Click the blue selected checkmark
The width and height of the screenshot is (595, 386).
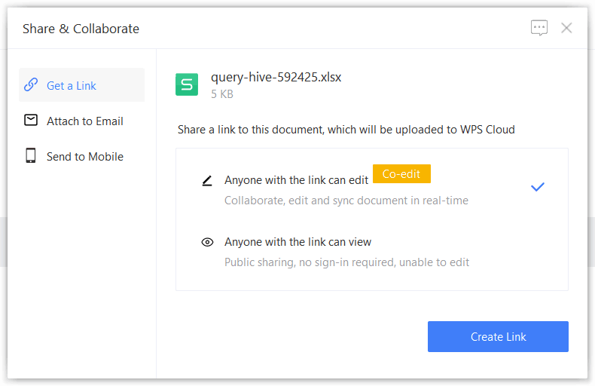537,187
